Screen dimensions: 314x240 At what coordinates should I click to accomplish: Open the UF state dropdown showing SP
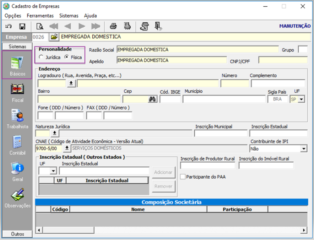pyautogui.click(x=301, y=99)
